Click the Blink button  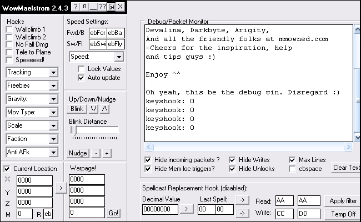(x=77, y=109)
